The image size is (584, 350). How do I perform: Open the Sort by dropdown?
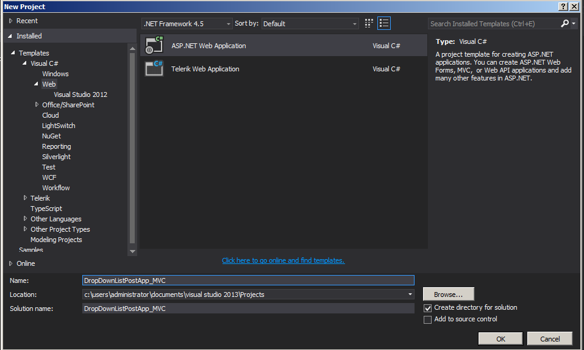point(310,24)
